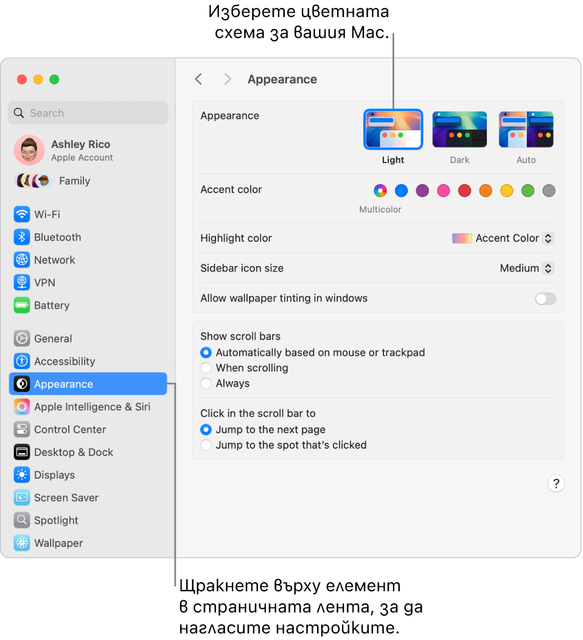Go forward with the right chevron

[227, 79]
